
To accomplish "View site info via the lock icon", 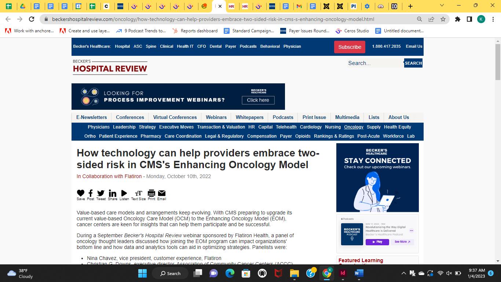I will tap(46, 19).
